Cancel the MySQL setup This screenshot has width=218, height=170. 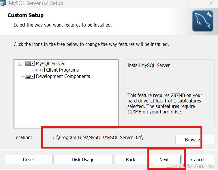click(198, 160)
